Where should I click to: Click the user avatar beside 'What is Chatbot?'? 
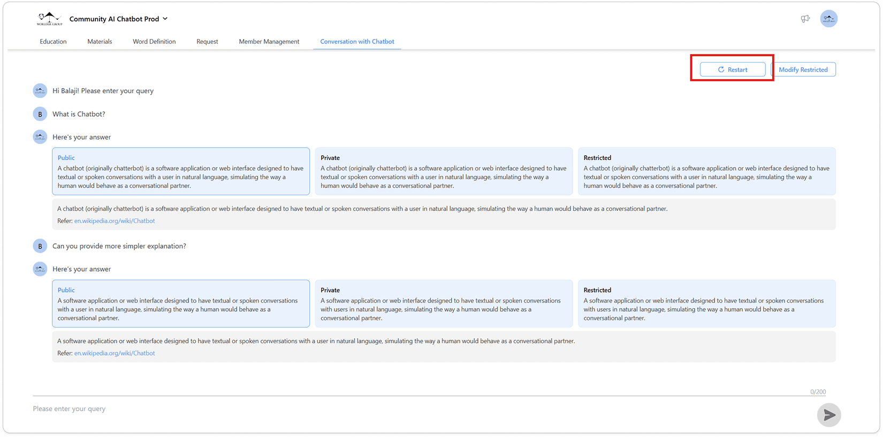click(40, 114)
